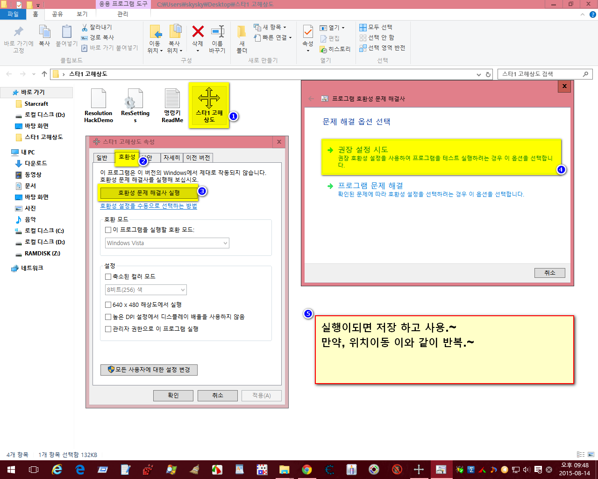Screen dimensions: 598x479
Task: Click Pin to Quick access (바로 가기에 고정)
Action: tap(19, 39)
